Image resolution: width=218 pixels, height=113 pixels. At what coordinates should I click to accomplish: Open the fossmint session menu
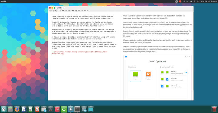pos(213,2)
